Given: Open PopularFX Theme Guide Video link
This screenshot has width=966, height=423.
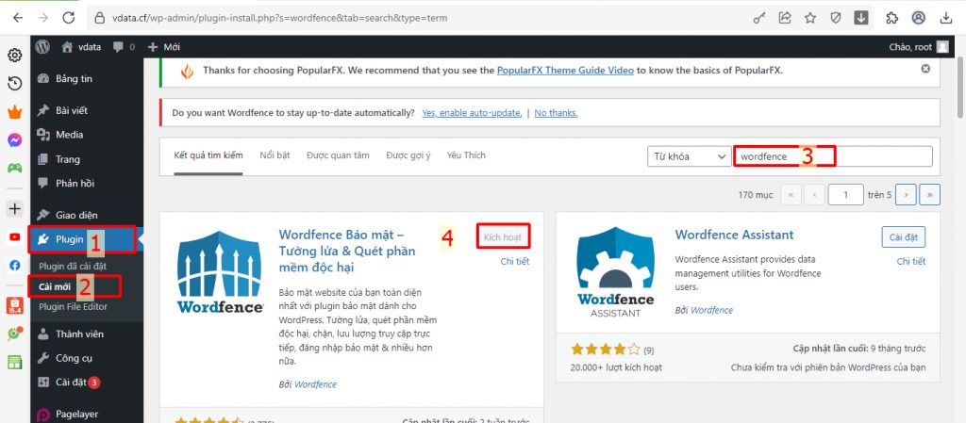Looking at the screenshot, I should 566,70.
